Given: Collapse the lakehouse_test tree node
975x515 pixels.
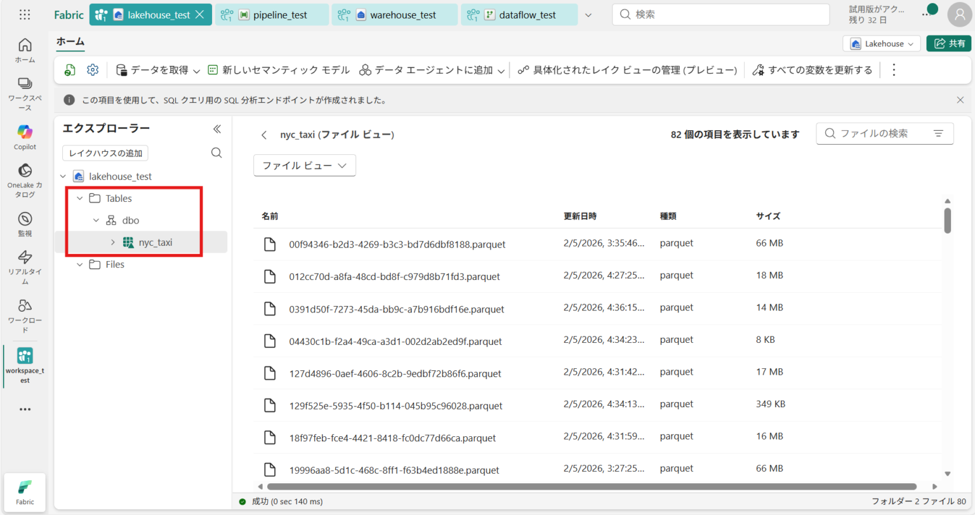Looking at the screenshot, I should [63, 177].
